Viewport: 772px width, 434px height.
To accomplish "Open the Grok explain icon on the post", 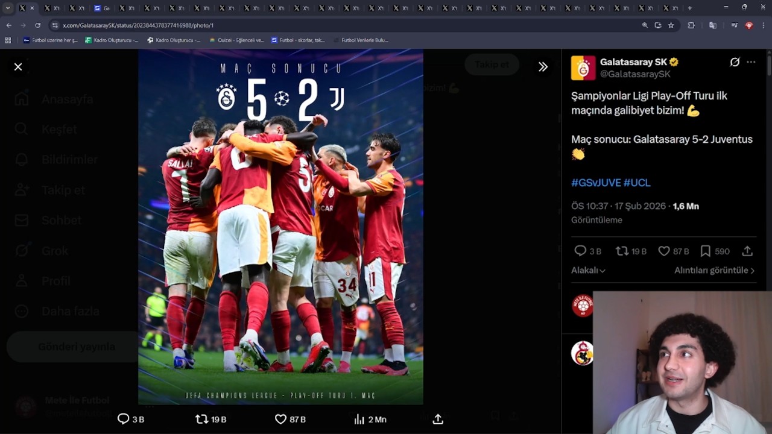I will 735,62.
